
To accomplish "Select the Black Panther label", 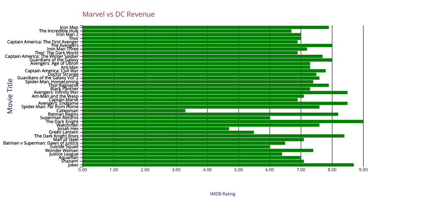I will click(x=64, y=89).
